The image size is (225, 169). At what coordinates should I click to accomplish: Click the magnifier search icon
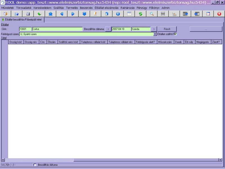(x=152, y=14)
